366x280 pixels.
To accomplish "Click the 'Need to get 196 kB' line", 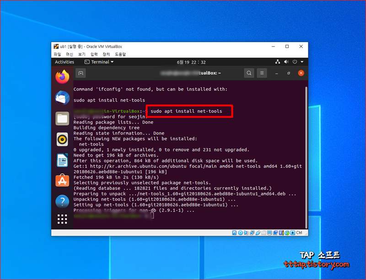I will coord(116,155).
